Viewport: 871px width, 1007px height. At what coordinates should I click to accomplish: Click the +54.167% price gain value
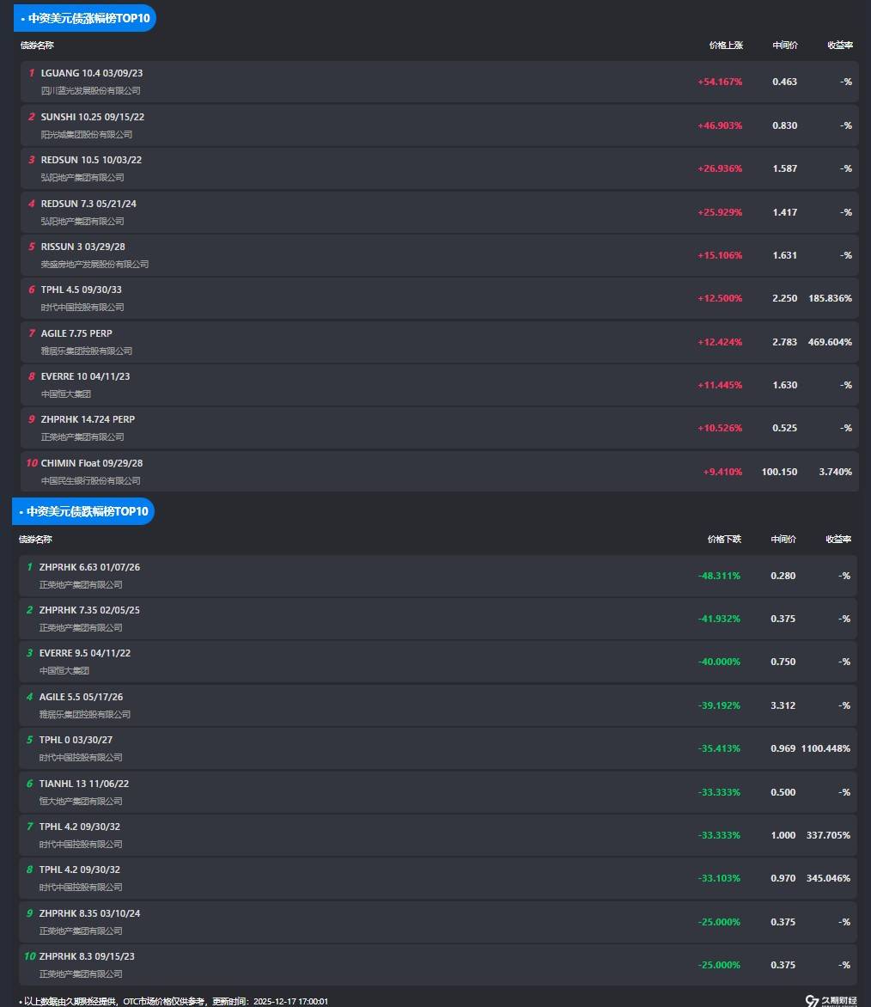720,82
